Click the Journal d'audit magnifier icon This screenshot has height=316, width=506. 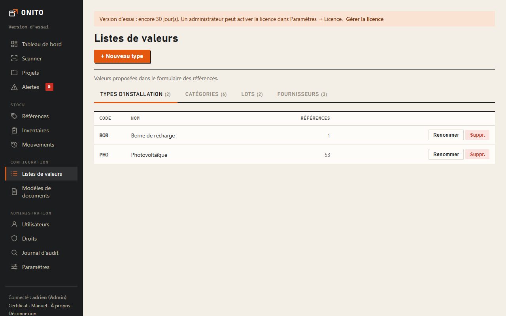point(14,253)
